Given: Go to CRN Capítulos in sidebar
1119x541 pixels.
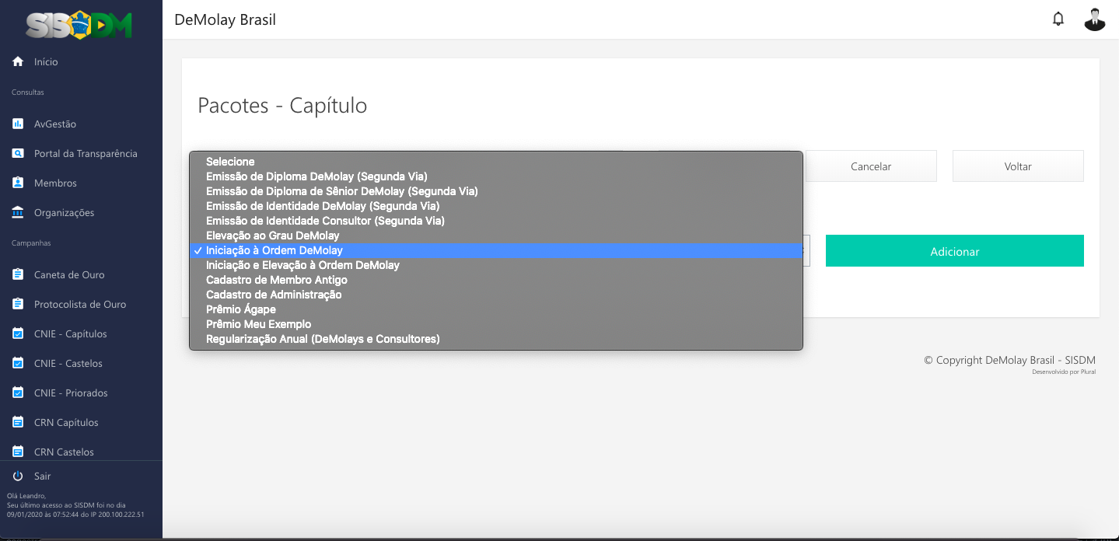Looking at the screenshot, I should pyautogui.click(x=66, y=422).
